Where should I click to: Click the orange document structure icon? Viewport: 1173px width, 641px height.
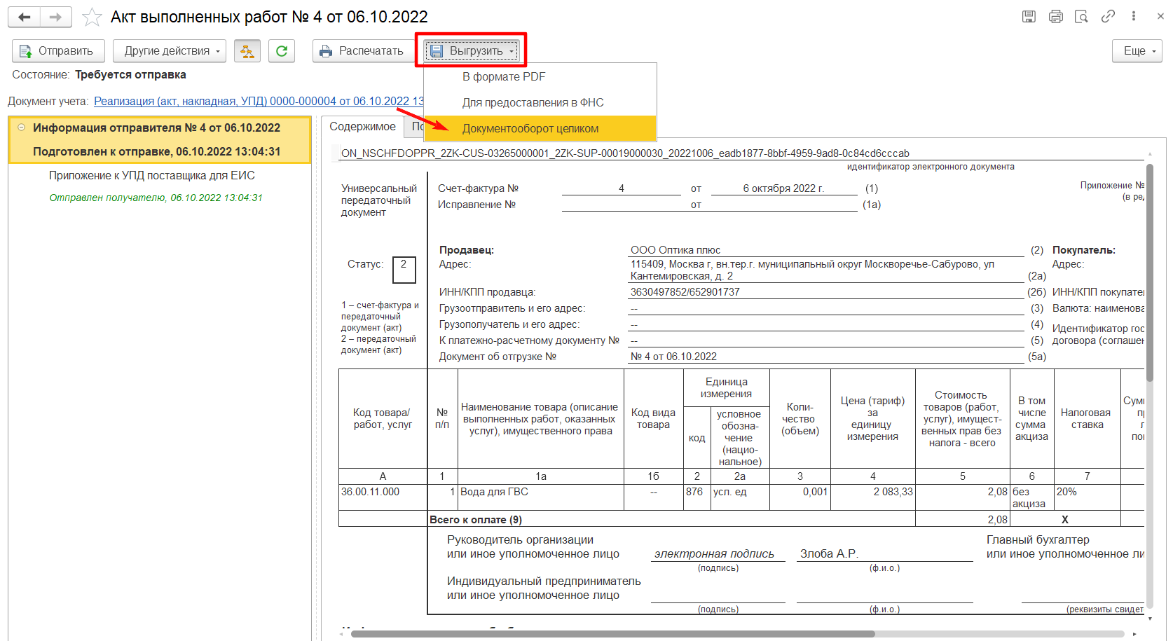click(x=247, y=50)
